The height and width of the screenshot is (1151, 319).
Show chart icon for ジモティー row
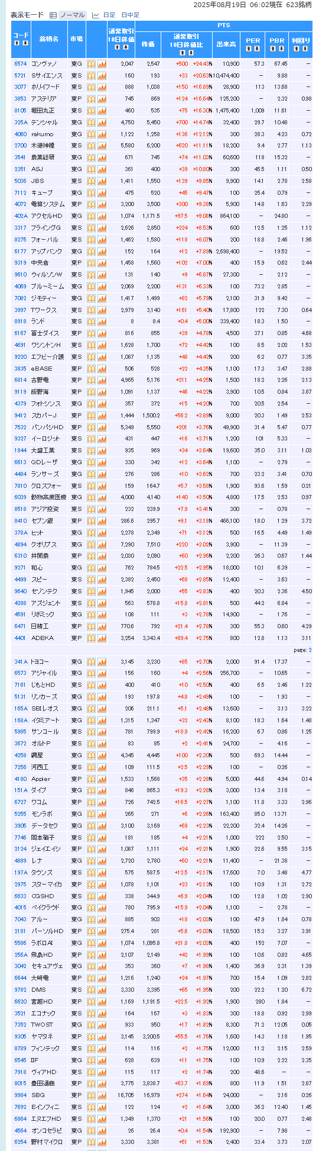[102, 298]
